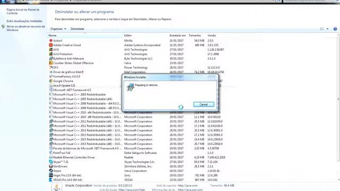Click the Adobe Creative Cloud icon
340x191 pixels.
click(x=51, y=45)
